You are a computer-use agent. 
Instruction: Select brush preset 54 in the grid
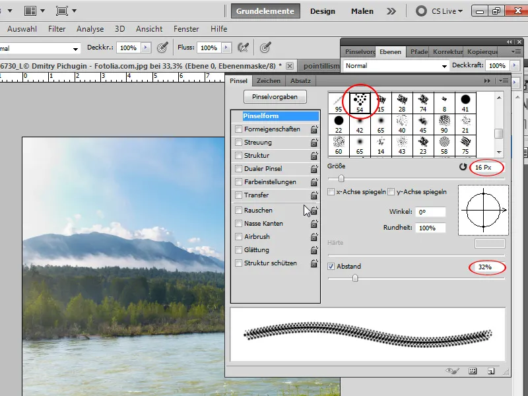[360, 103]
